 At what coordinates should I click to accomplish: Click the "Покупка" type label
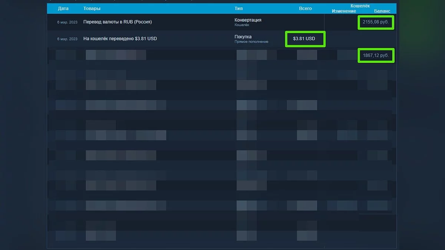(243, 37)
